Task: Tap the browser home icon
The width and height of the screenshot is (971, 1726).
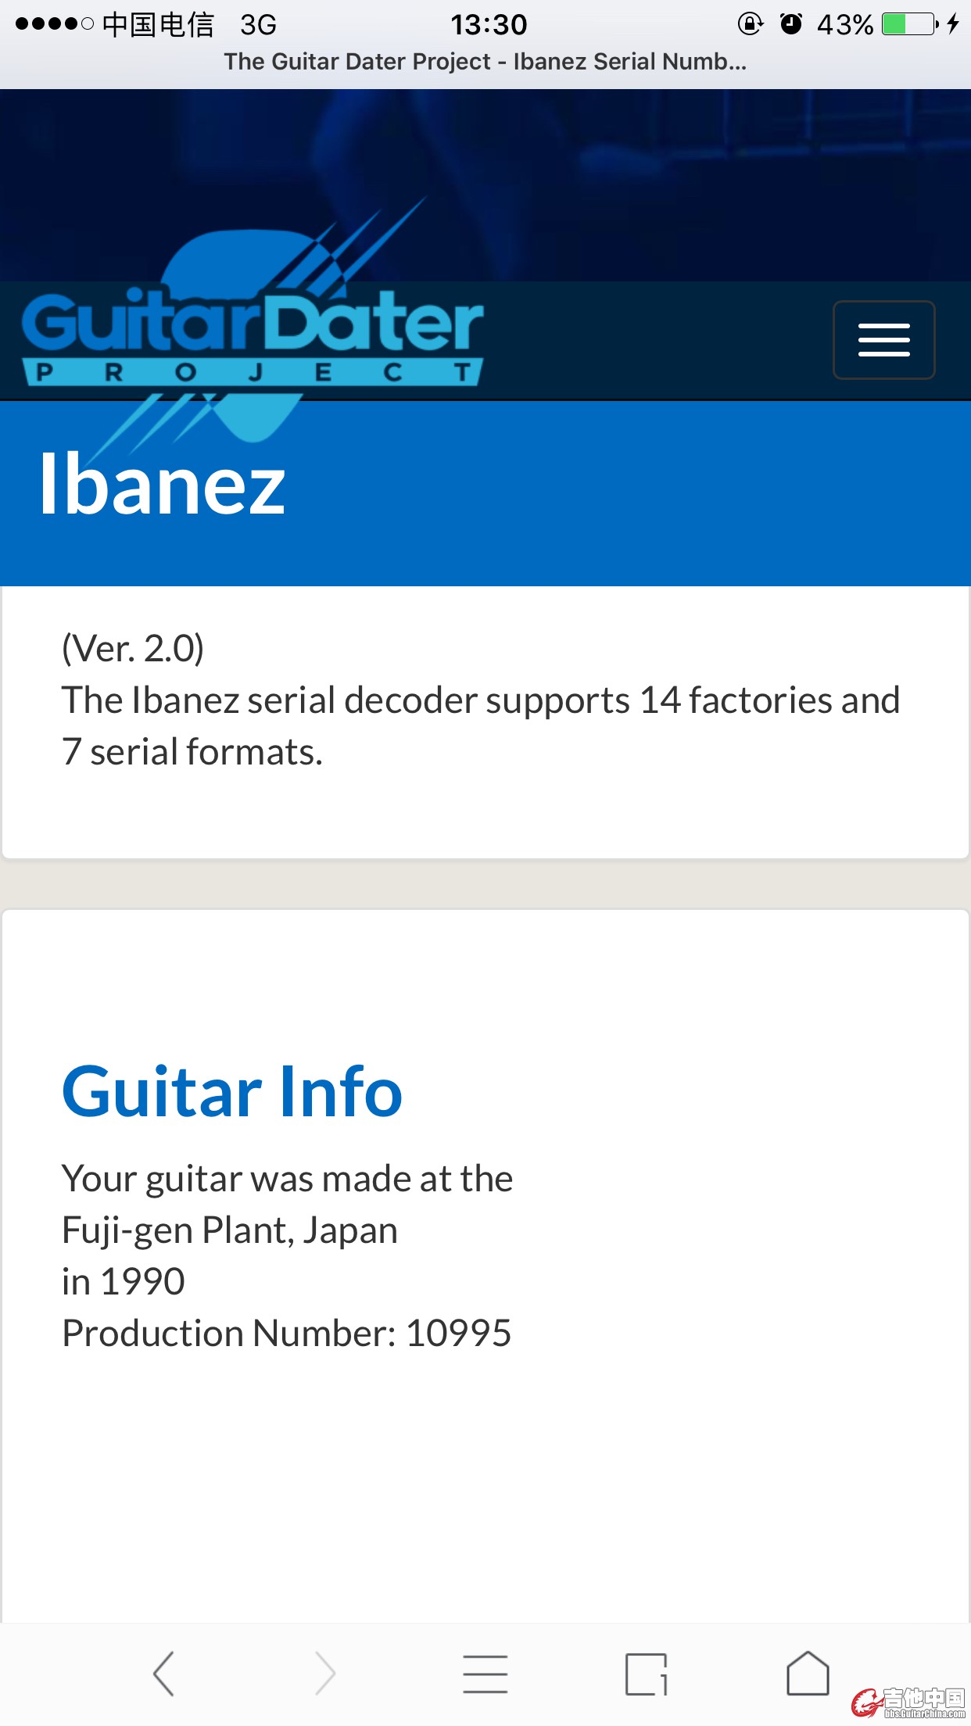Action: click(808, 1674)
